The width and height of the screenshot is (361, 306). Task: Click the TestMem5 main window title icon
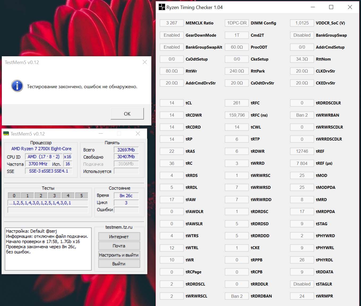6,134
